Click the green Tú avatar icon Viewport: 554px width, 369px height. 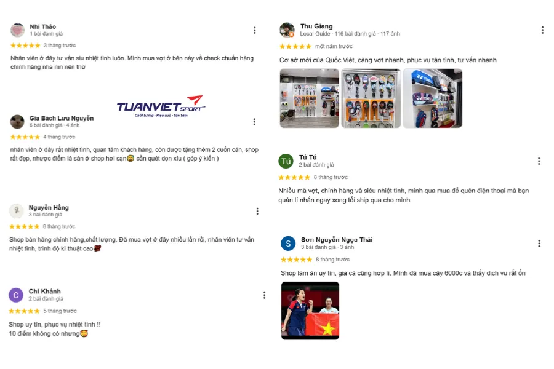point(286,161)
